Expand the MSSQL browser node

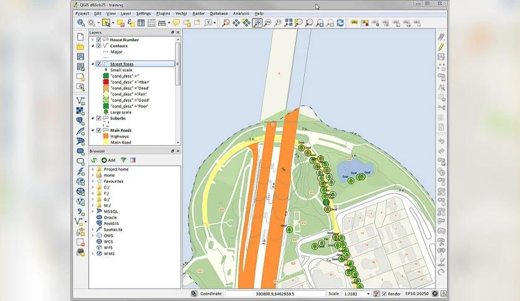pyautogui.click(x=93, y=211)
